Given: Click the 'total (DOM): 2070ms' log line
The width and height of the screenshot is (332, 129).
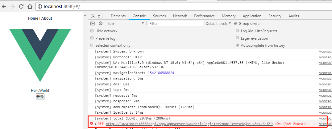Looking at the screenshot, I should pos(132,118).
